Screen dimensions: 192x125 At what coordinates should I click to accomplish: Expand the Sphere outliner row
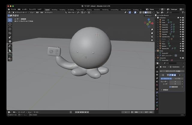tap(158, 46)
